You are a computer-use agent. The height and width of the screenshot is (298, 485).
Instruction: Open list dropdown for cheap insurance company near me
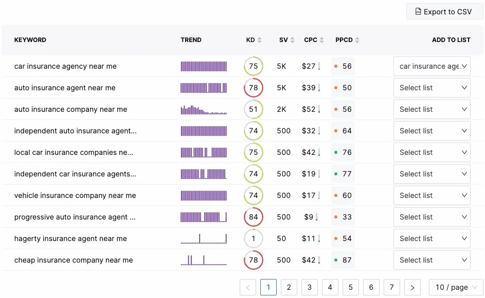(432, 260)
